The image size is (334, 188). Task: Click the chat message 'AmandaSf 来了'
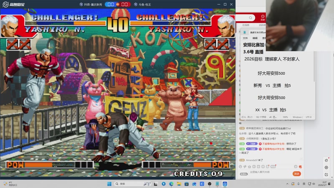(x=254, y=160)
